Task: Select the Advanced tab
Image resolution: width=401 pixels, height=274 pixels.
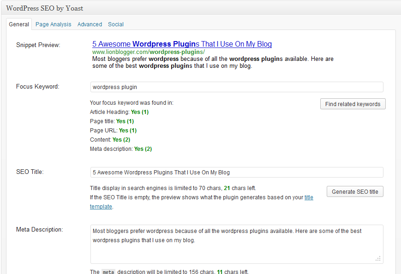Action: point(90,24)
